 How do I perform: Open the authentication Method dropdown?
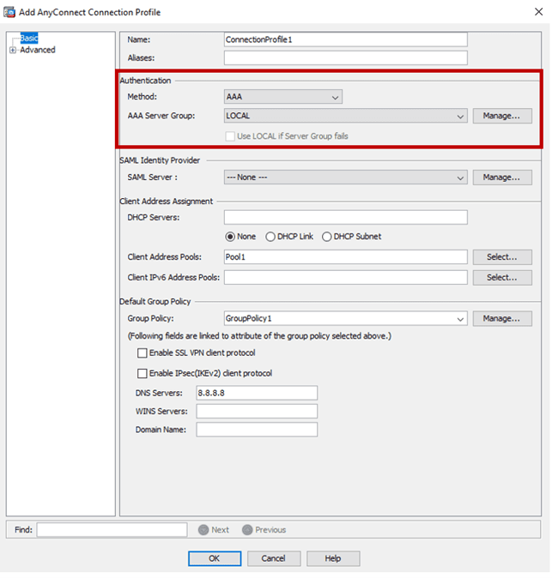335,97
